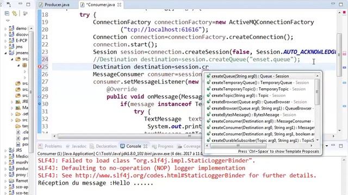Select the package icon under first src folder
This screenshot has height=195, width=348.
24,65
